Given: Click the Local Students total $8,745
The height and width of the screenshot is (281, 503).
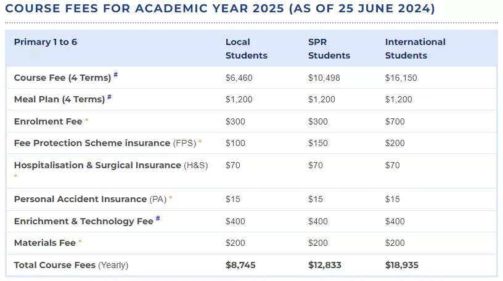Looking at the screenshot, I should [x=240, y=265].
